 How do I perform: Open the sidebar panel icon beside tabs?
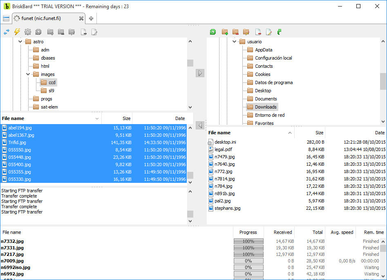[x=6, y=18]
